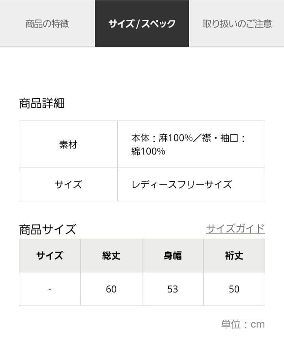Select the 総丈 column header
Image resolution: width=284 pixels, height=337 pixels.
[x=111, y=256]
